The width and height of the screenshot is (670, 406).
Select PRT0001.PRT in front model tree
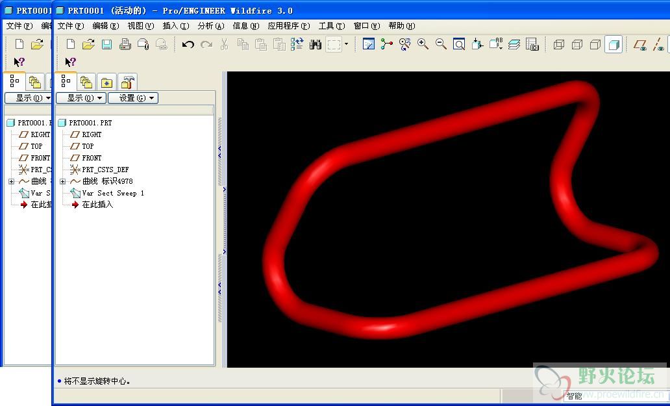coord(85,123)
